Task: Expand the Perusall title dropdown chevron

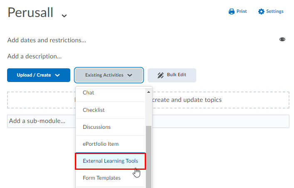Action: point(64,15)
